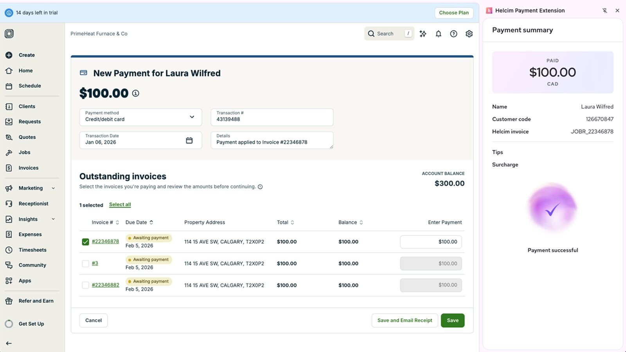
Task: Open Clients from the sidebar
Action: point(27,106)
